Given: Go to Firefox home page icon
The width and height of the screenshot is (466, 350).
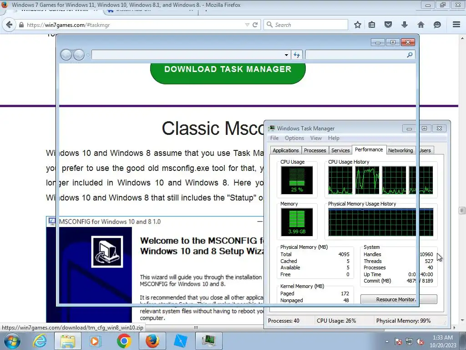Looking at the screenshot, I should (421, 25).
